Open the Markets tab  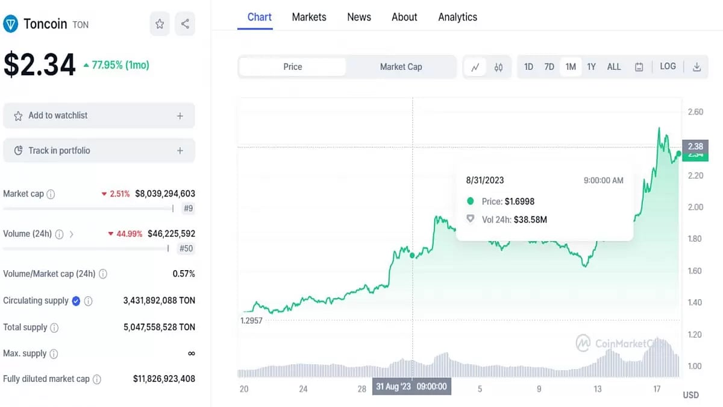[x=309, y=17]
